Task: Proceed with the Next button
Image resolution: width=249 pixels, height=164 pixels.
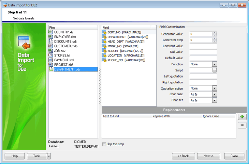Action: 209,156
